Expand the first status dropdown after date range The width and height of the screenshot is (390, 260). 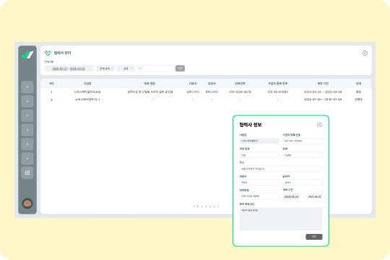pos(105,69)
